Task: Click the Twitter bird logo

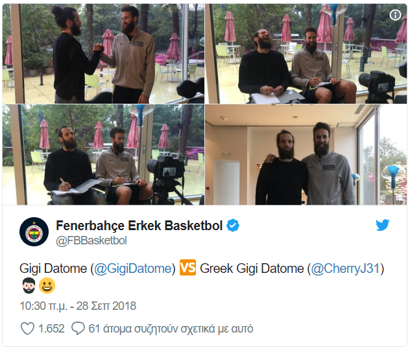Action: [x=383, y=225]
